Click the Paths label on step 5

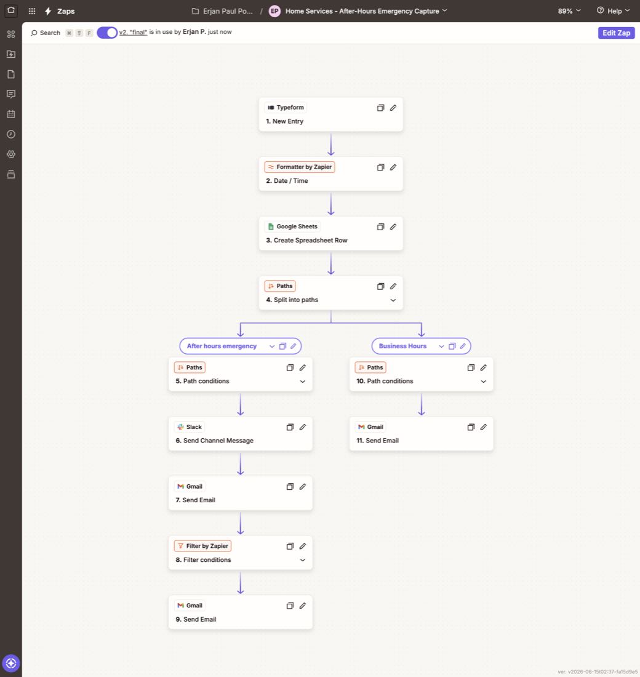(190, 367)
